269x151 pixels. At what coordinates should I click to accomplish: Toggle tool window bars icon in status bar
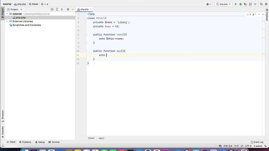click(x=3, y=146)
